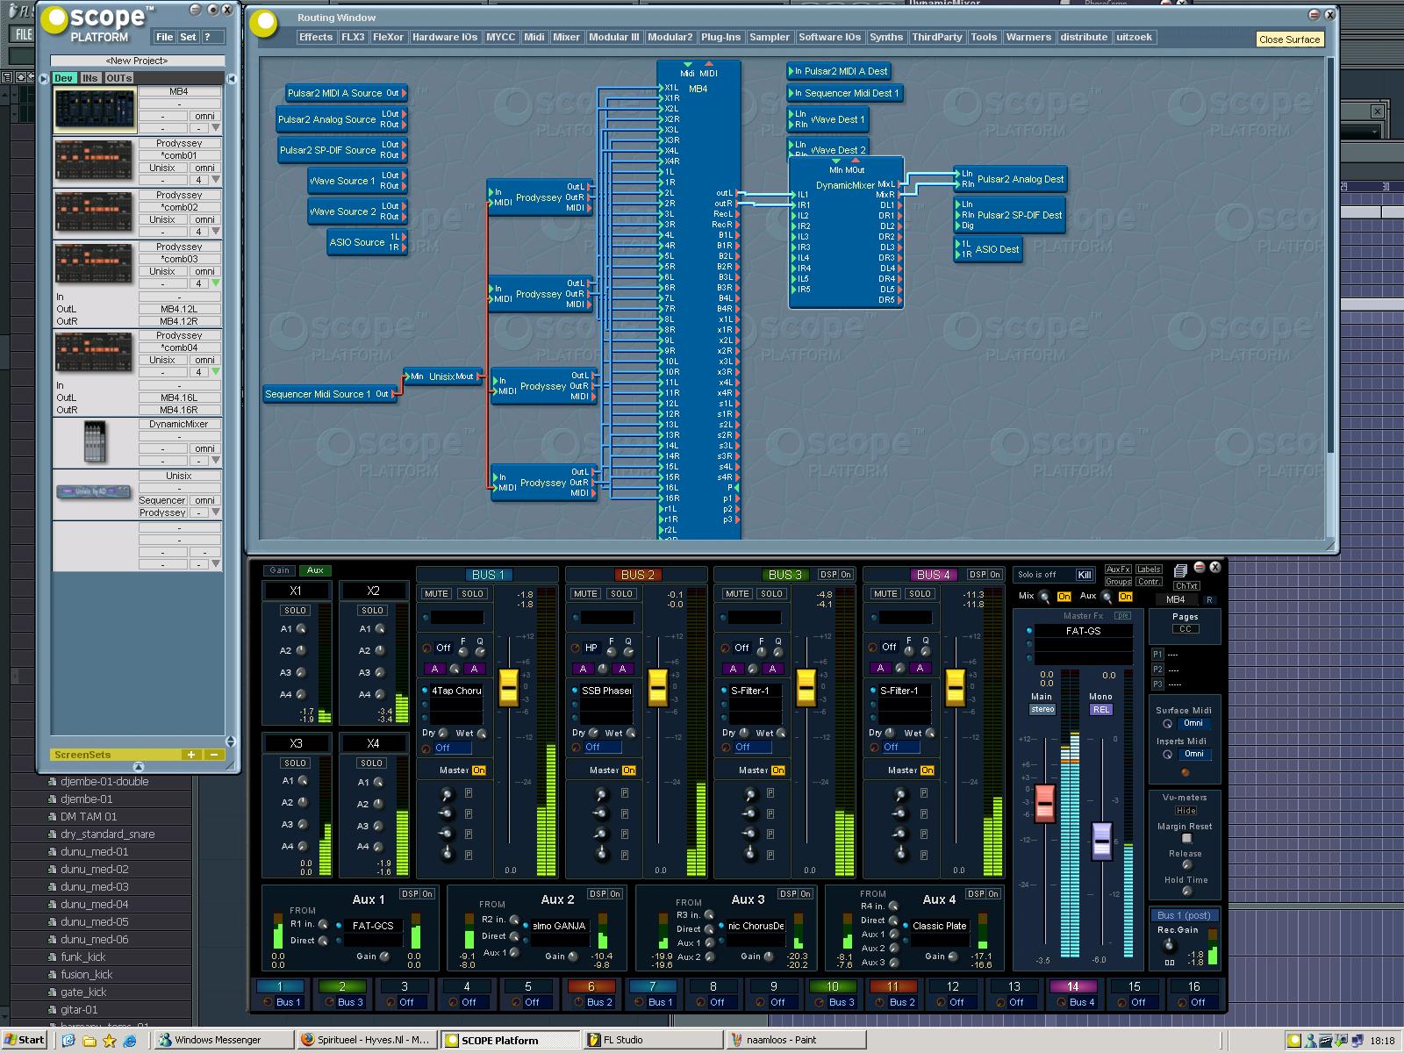
Task: Click the R2 in. knob in Aux 2
Action: pos(514,920)
